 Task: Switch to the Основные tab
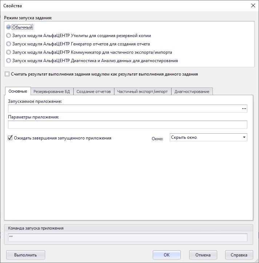(17, 91)
